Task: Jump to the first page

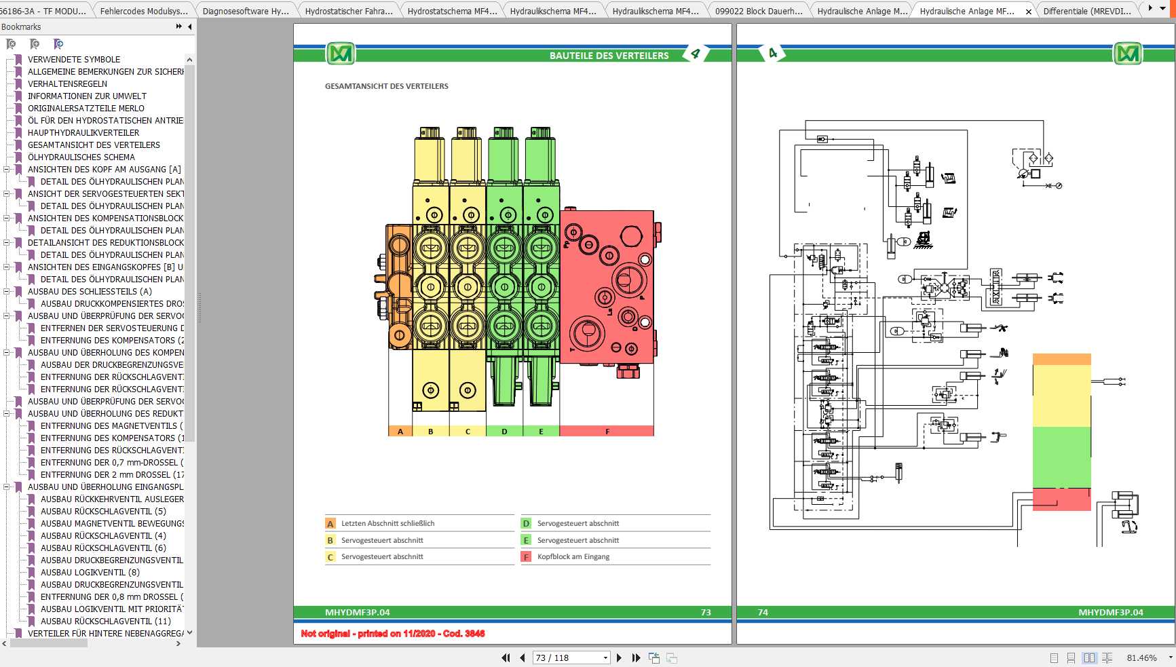Action: tap(506, 658)
